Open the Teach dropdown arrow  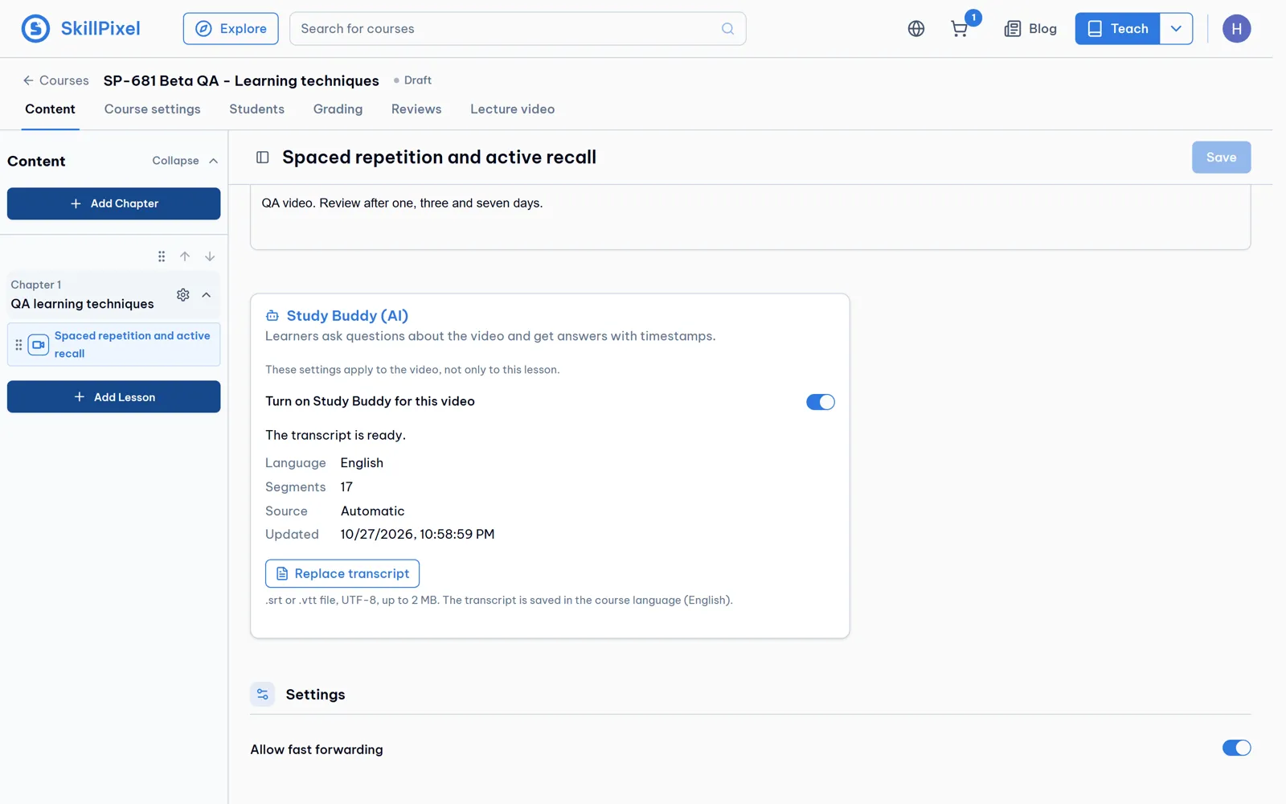tap(1176, 29)
